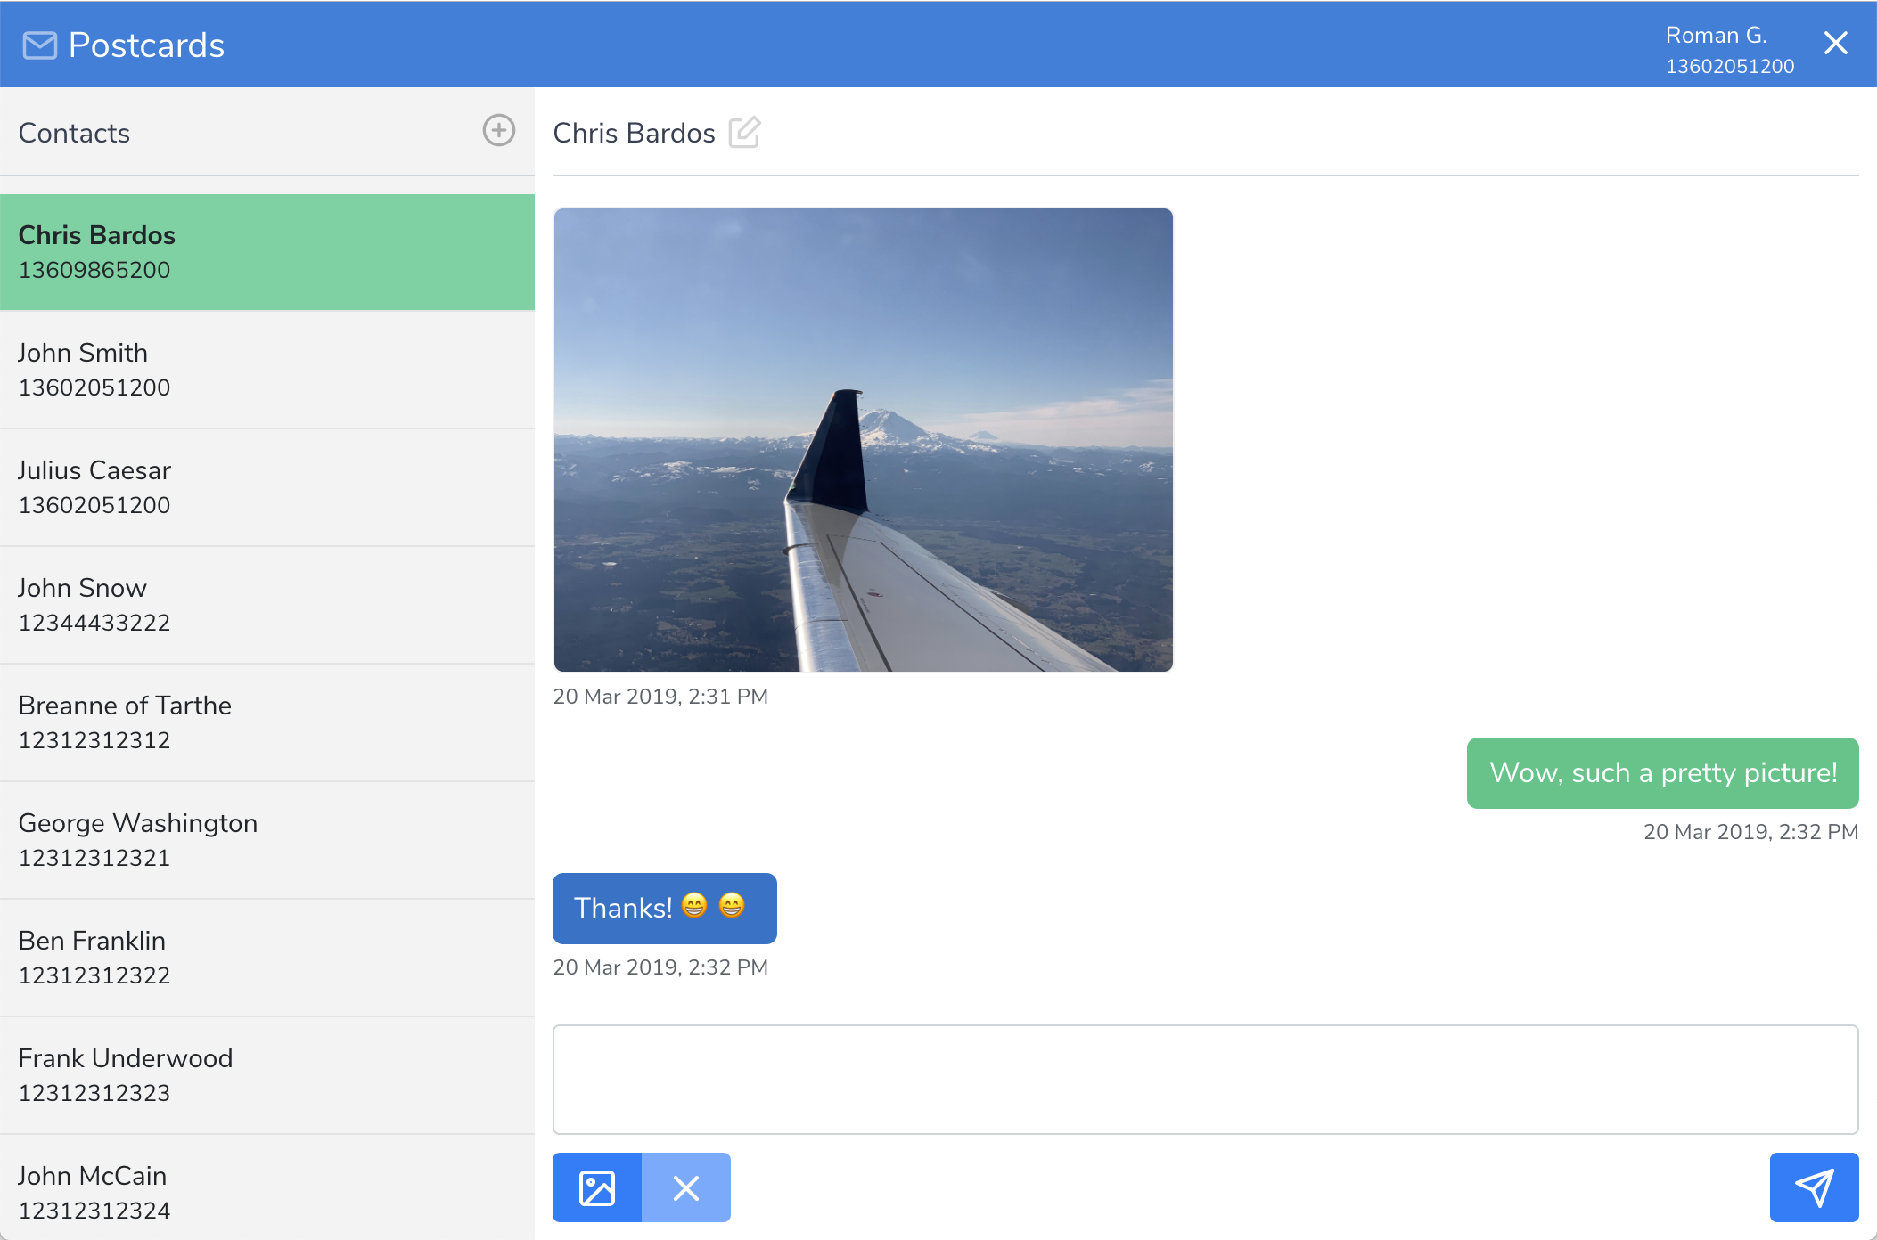Send the message with paper plane icon
1877x1240 pixels.
coord(1814,1187)
